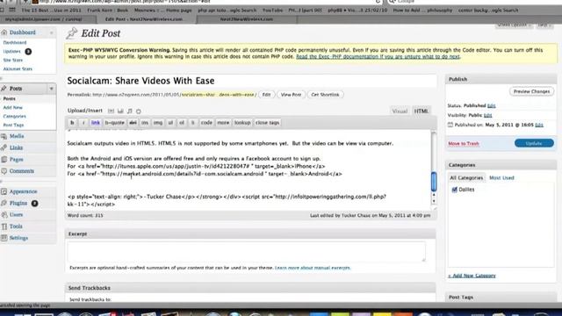Viewport: 562px width, 316px height.
Task: Open the Help dropdown tab
Action: click(x=544, y=25)
